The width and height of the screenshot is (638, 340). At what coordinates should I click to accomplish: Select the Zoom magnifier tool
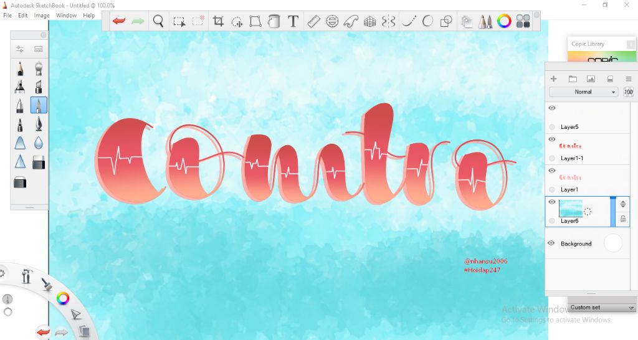click(158, 21)
